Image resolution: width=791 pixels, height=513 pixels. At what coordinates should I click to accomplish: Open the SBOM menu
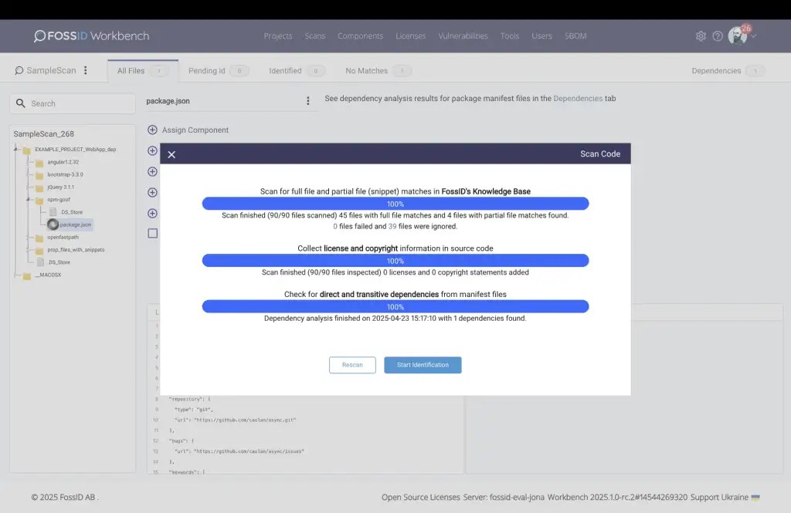(575, 36)
